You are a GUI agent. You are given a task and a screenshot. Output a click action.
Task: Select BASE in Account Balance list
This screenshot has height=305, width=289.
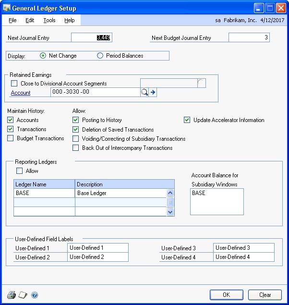click(199, 193)
